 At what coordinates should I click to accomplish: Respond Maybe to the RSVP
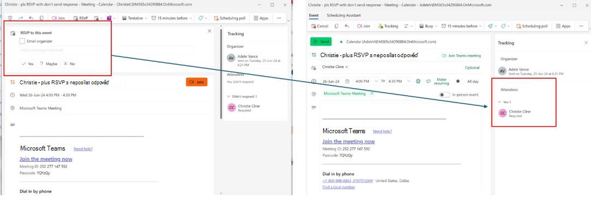[49, 64]
